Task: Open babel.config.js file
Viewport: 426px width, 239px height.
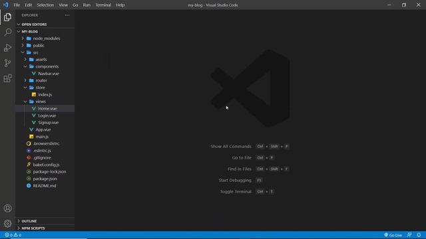Action: click(x=45, y=165)
